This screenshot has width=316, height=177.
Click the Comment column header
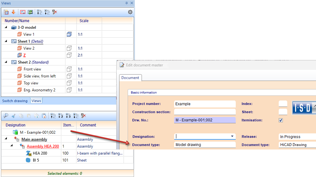tap(96, 125)
